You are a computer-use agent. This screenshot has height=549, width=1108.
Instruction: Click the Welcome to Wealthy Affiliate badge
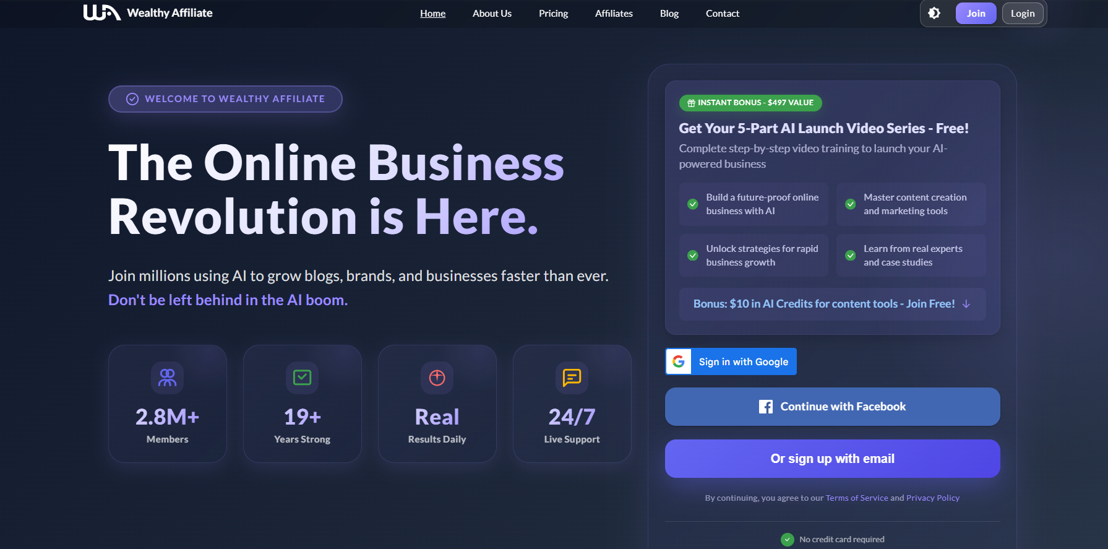tap(225, 99)
